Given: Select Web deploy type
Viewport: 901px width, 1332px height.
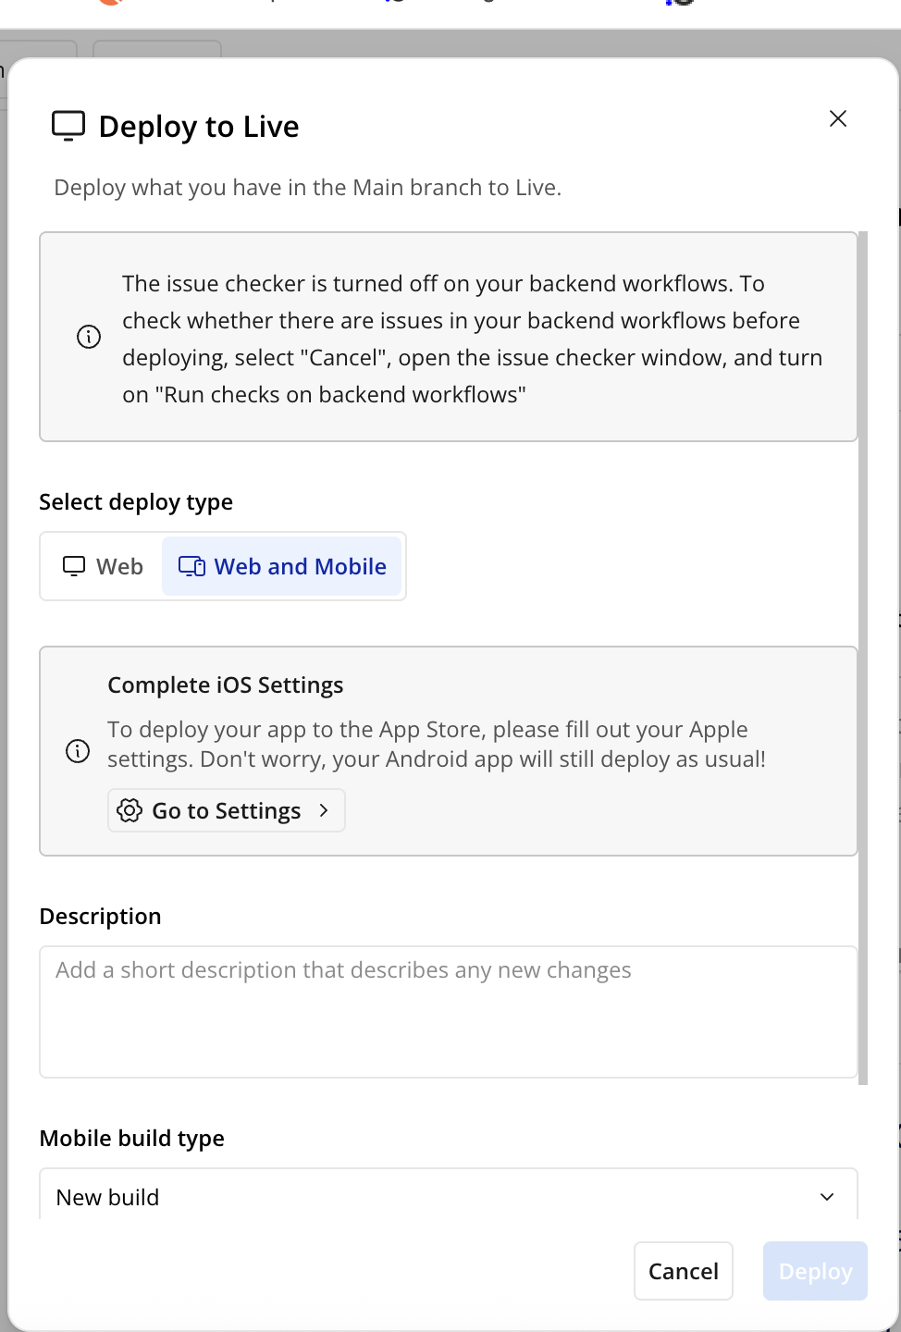Looking at the screenshot, I should point(103,566).
